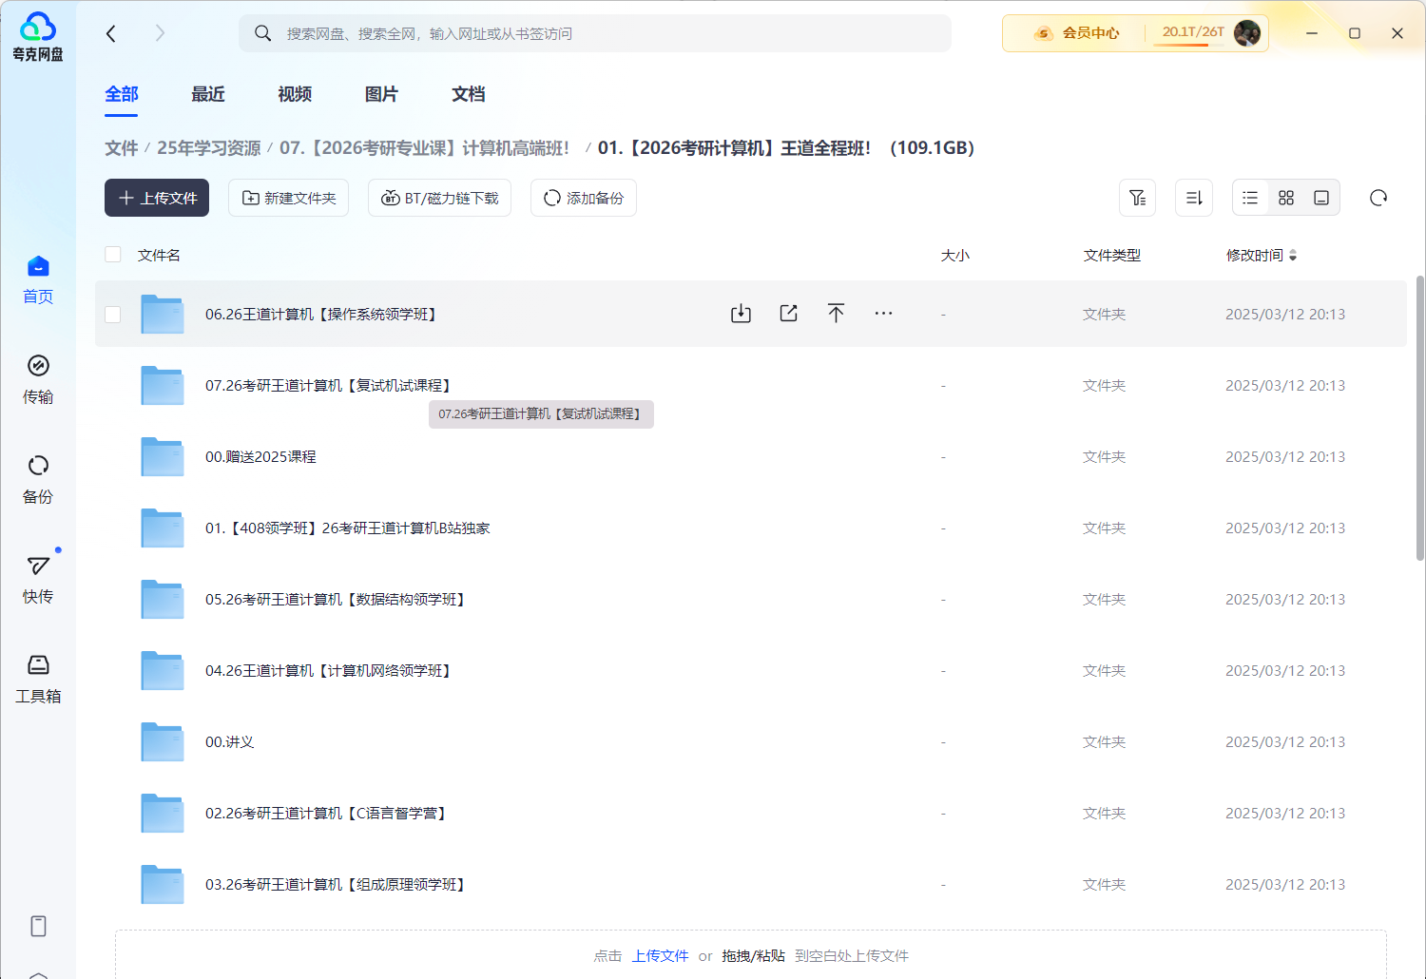
Task: Open the 会员中心 membership center
Action: click(1077, 33)
